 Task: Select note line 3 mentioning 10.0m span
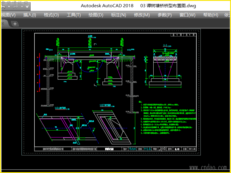[x=168, y=113]
